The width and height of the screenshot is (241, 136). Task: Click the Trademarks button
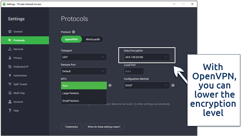click(71, 127)
